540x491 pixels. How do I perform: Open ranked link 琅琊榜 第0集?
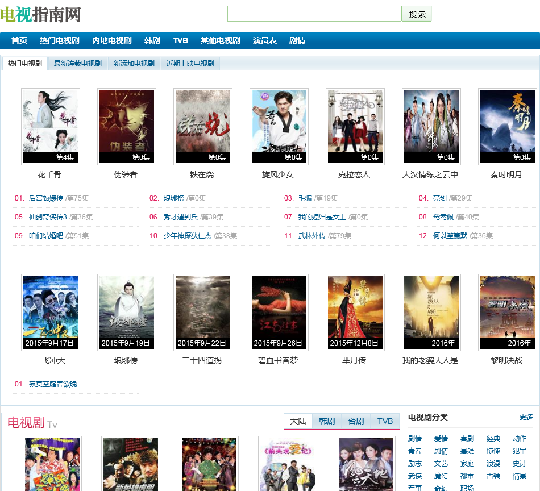pos(173,198)
